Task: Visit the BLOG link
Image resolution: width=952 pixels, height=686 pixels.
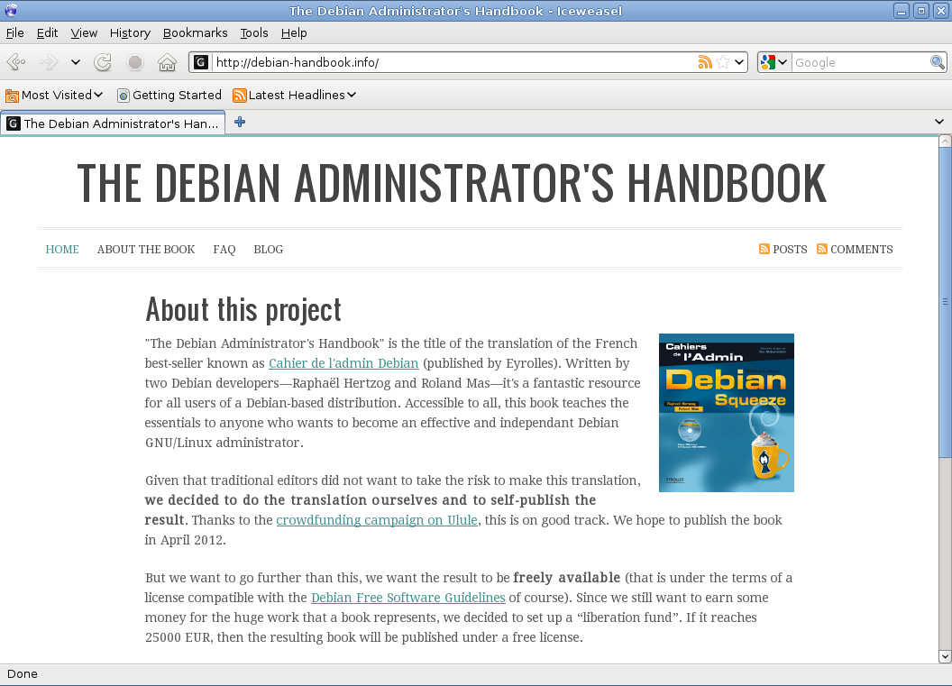Action: 269,250
